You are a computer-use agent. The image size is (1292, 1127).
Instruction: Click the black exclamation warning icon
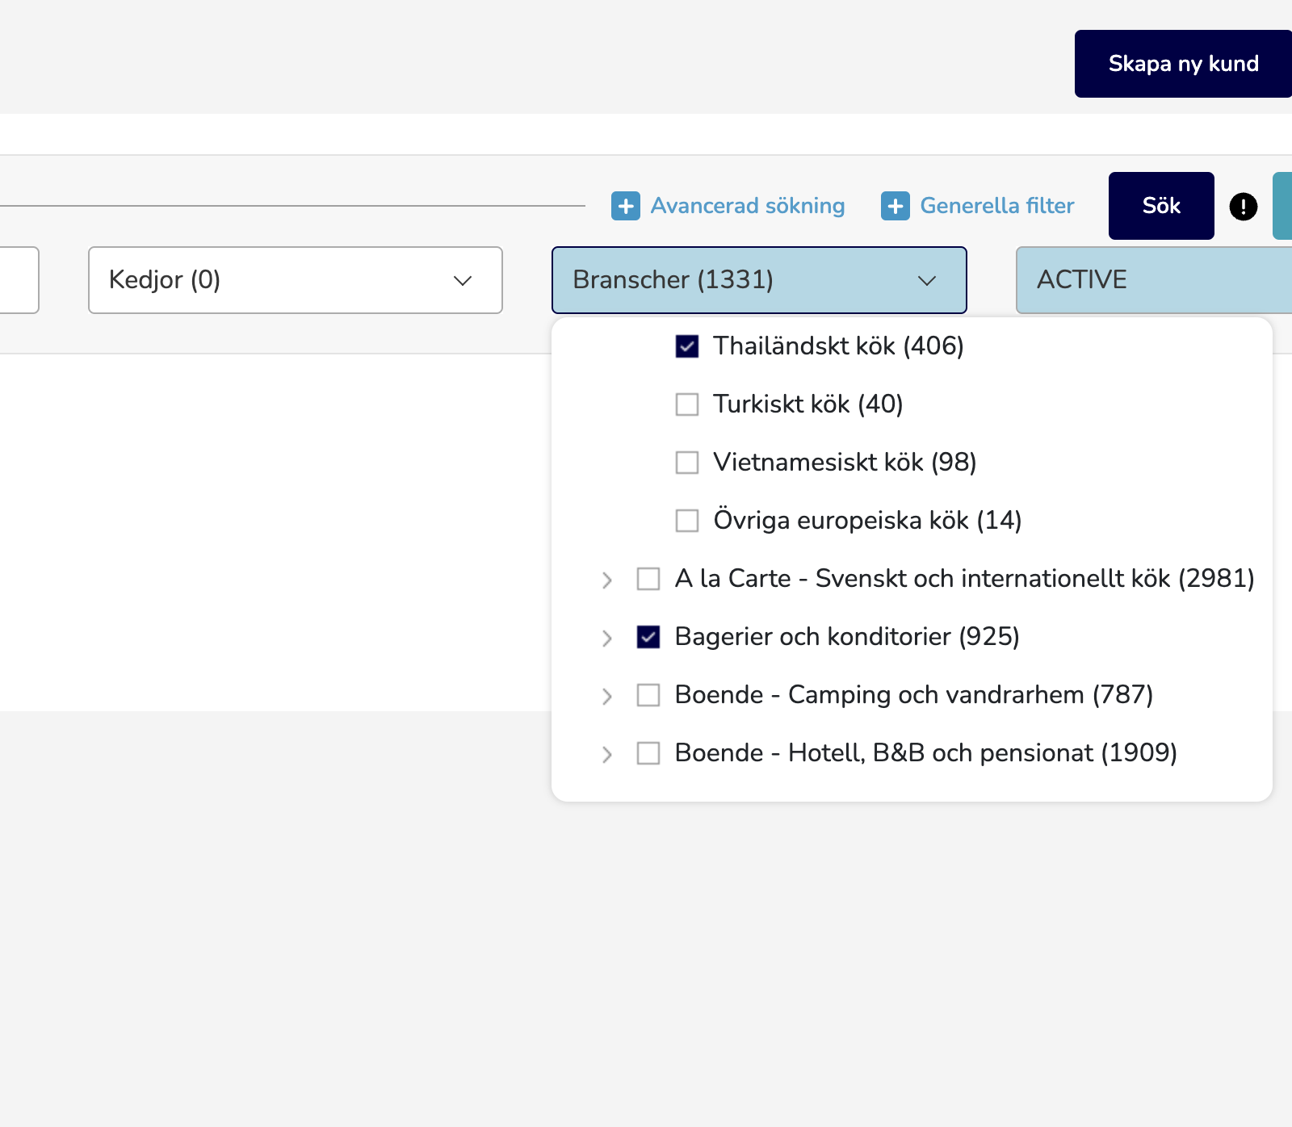pos(1244,207)
